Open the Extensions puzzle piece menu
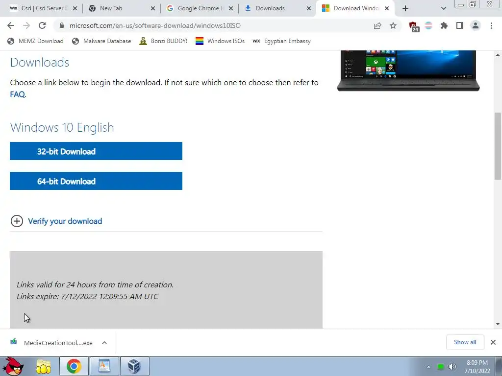502x376 pixels. (x=444, y=25)
